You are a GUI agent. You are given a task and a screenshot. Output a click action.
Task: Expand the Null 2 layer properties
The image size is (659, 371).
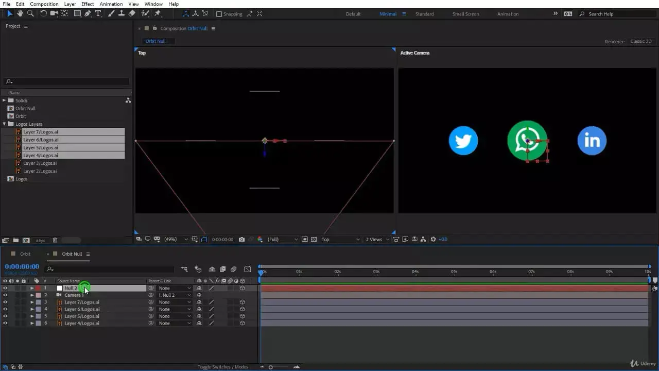coord(32,288)
